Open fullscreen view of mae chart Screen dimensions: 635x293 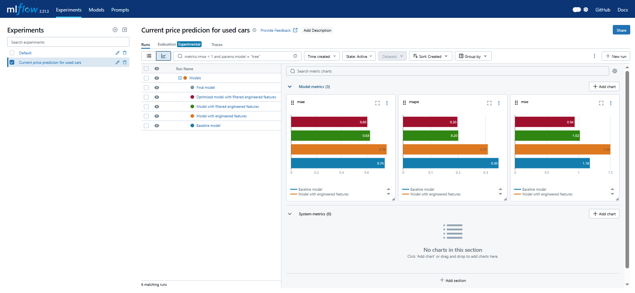[377, 103]
